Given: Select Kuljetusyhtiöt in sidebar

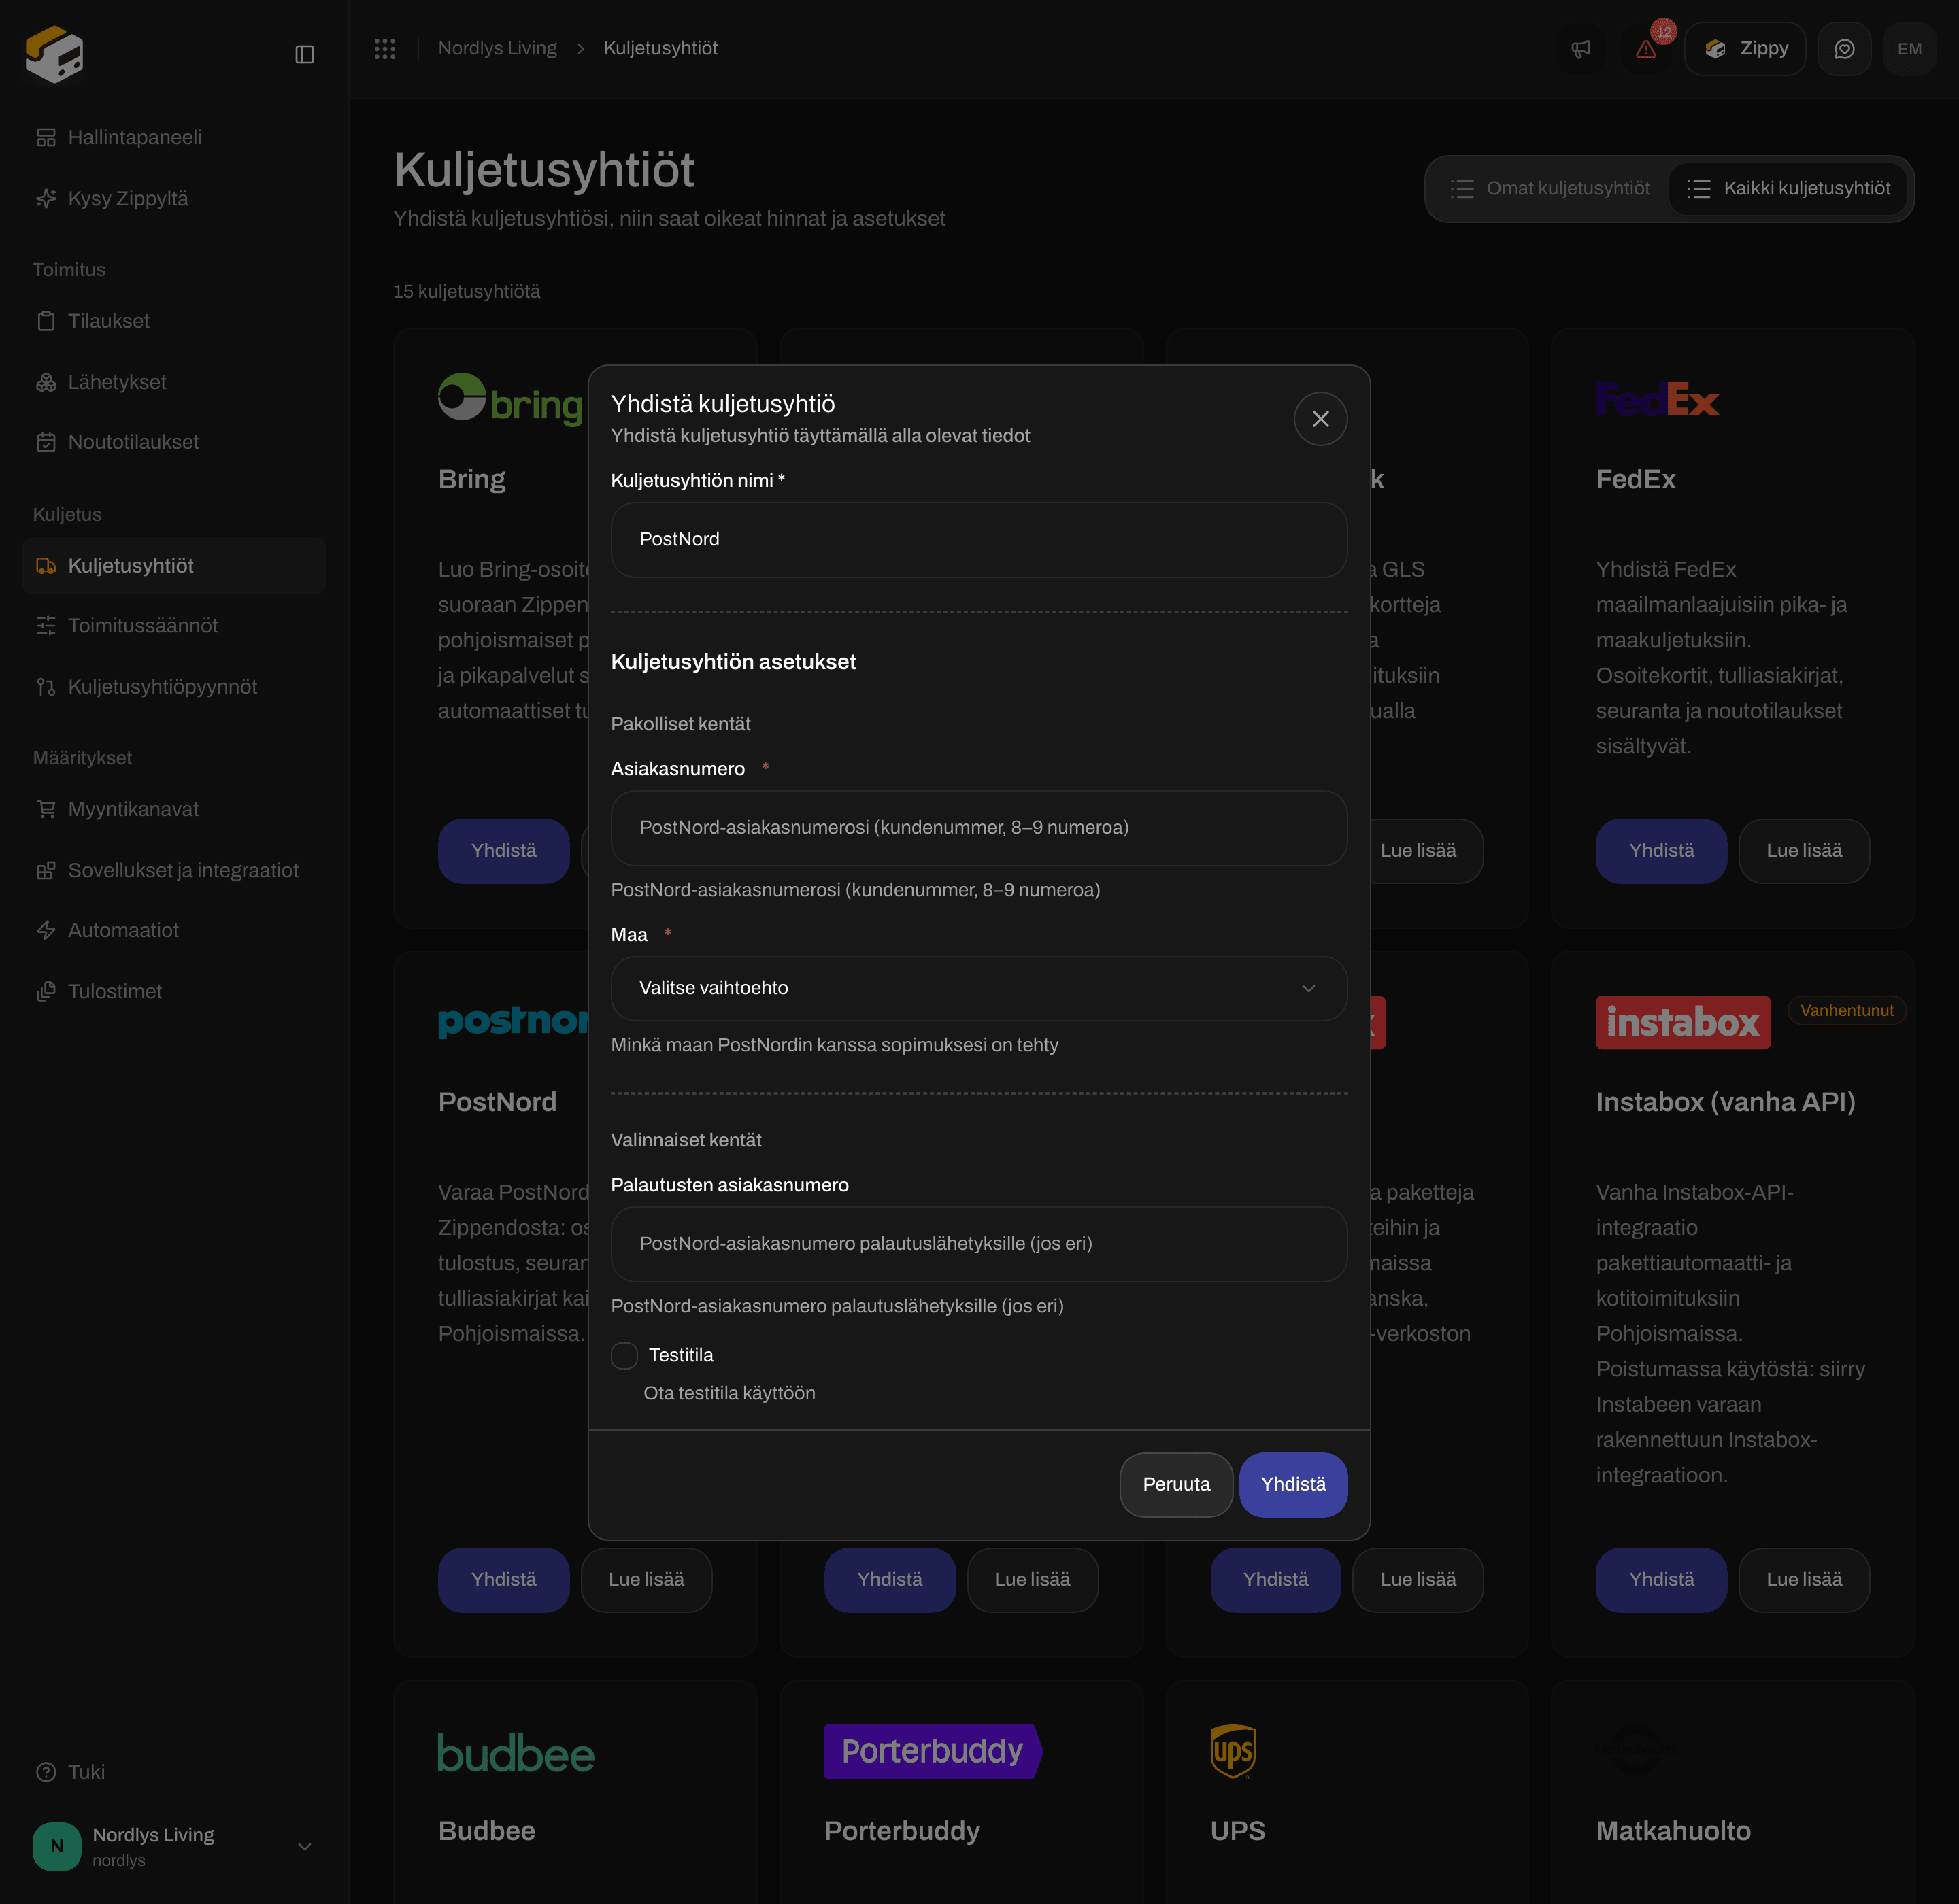Looking at the screenshot, I should click(174, 566).
